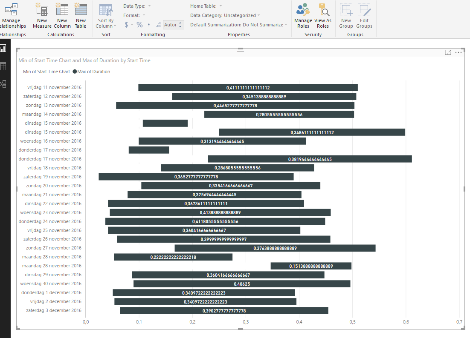Create a New Measure
Screen dimensions: 470x338
click(x=42, y=16)
